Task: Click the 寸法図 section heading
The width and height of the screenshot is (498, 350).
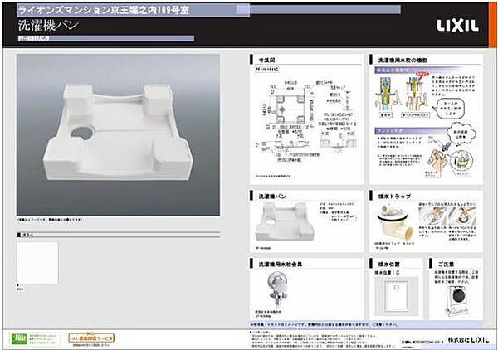Action: [267, 60]
